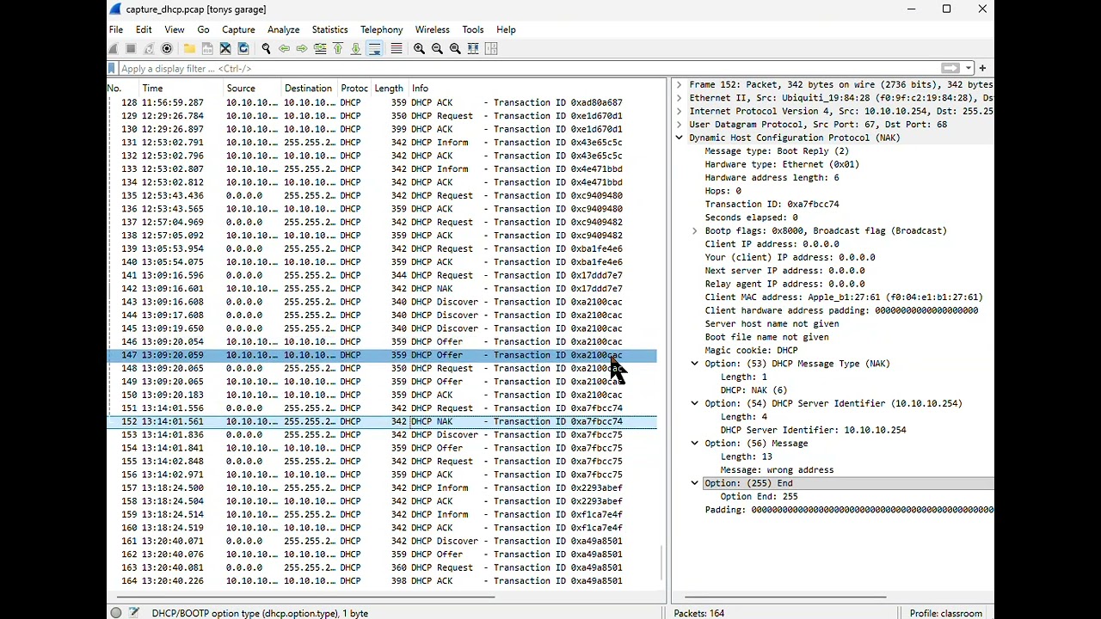
Task: Open the View menu
Action: [175, 30]
